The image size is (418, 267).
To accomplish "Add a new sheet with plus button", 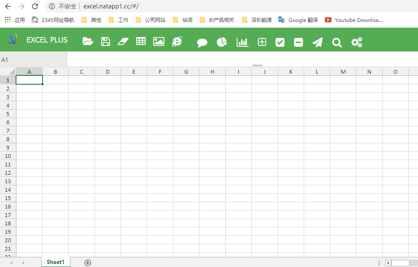I will pyautogui.click(x=88, y=263).
